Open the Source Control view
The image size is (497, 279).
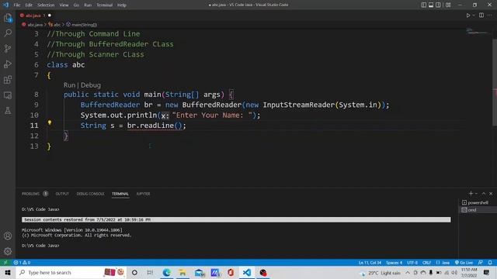[x=8, y=48]
